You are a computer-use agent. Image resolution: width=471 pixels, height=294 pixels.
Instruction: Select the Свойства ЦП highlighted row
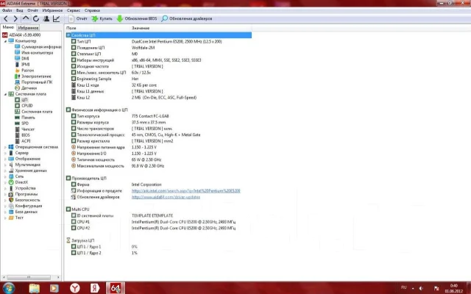point(158,35)
